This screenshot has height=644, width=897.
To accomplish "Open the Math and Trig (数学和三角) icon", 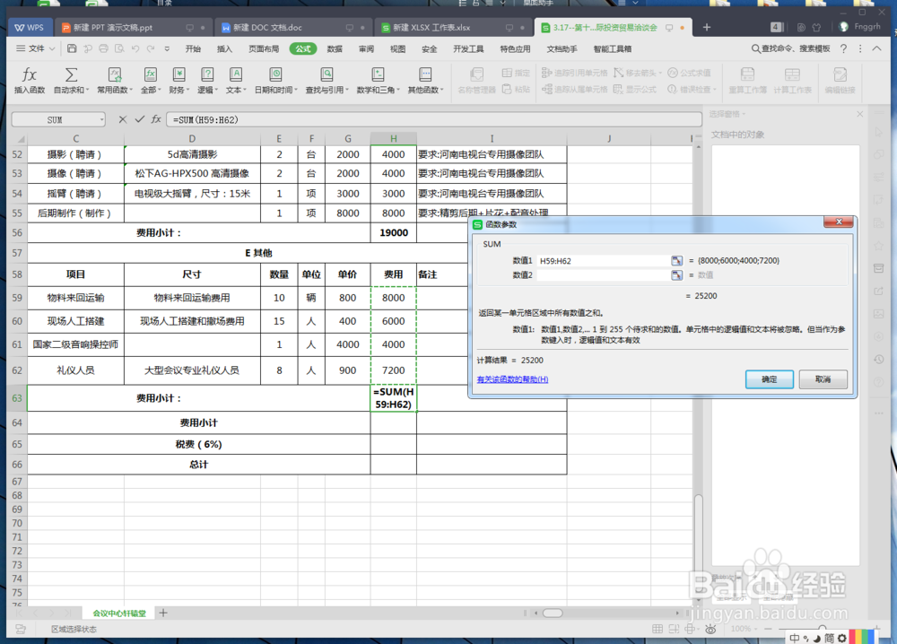I will (x=378, y=75).
